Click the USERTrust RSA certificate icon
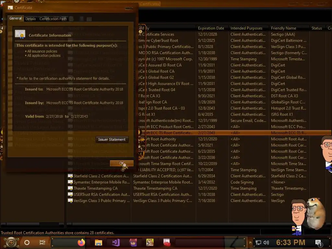This screenshot has width=332, height=249. point(70,195)
